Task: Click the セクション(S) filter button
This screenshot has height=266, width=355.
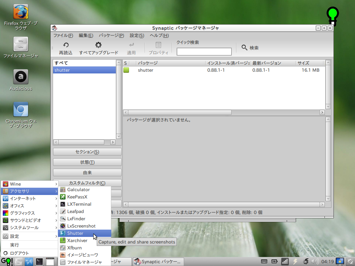Action: click(x=87, y=152)
